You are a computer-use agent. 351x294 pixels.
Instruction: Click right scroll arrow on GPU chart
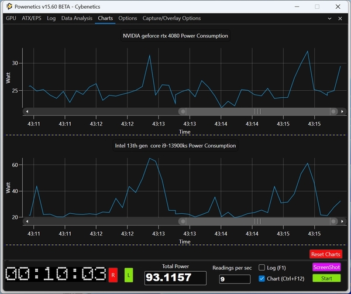[342, 111]
